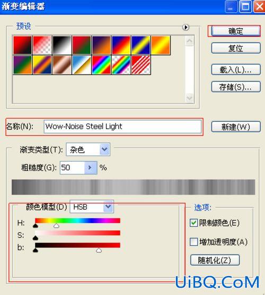This screenshot has width=265, height=295.
Task: Open the presets panel flyout menu arrow
Action: click(185, 27)
